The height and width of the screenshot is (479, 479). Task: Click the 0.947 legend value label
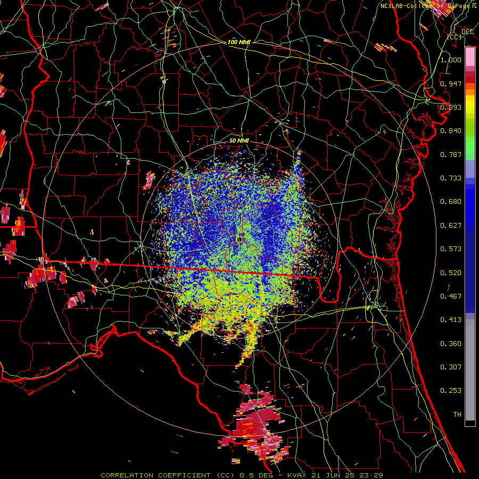coord(451,84)
